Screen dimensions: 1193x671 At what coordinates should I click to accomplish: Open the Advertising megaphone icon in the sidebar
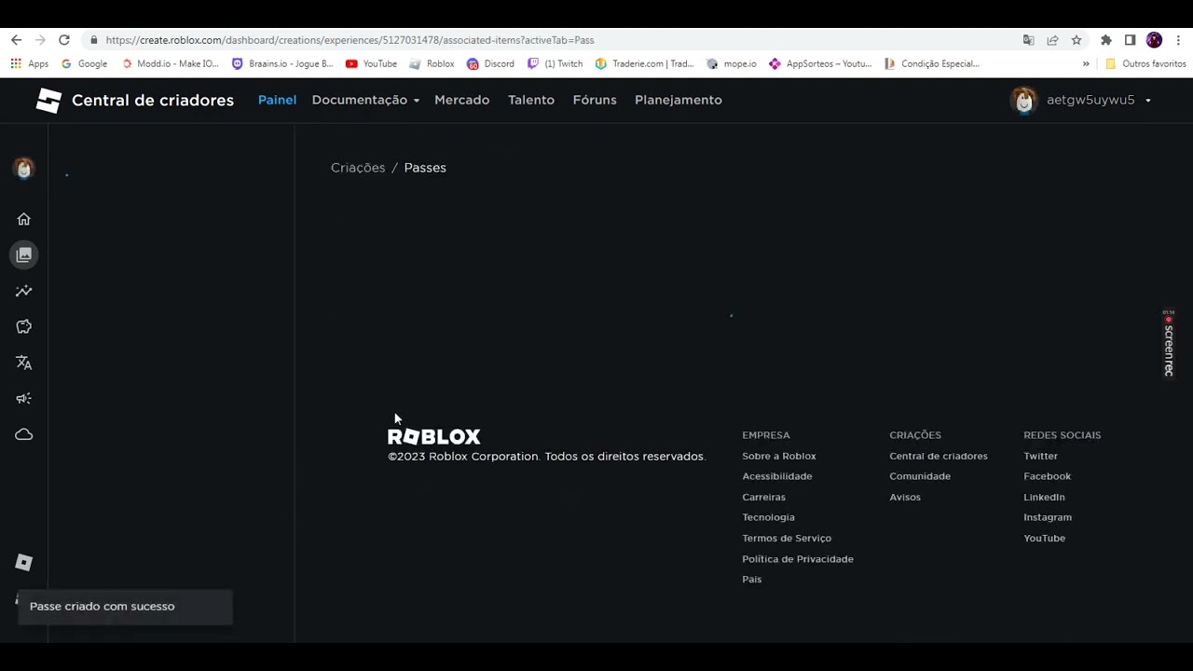(x=24, y=398)
